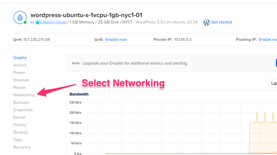Image resolution: width=277 pixels, height=155 pixels.
Task: Click the blue button at the banner's right edge
Action: point(276,63)
